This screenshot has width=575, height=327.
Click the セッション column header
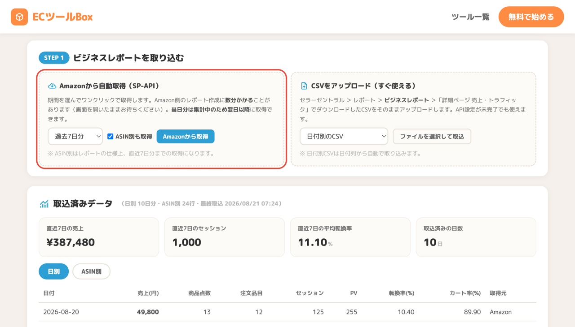click(310, 293)
